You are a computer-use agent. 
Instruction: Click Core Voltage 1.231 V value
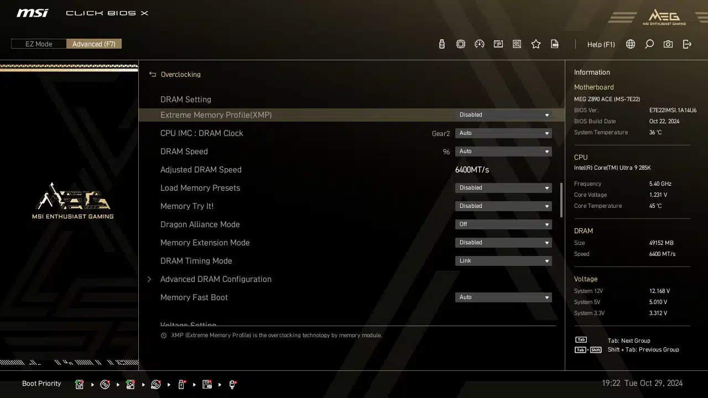click(x=658, y=195)
